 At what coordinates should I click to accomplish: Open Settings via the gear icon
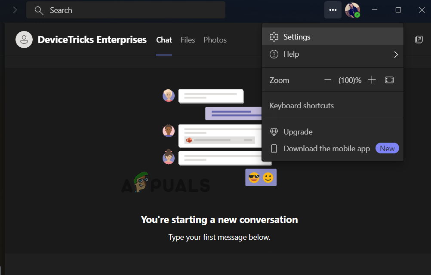point(274,37)
